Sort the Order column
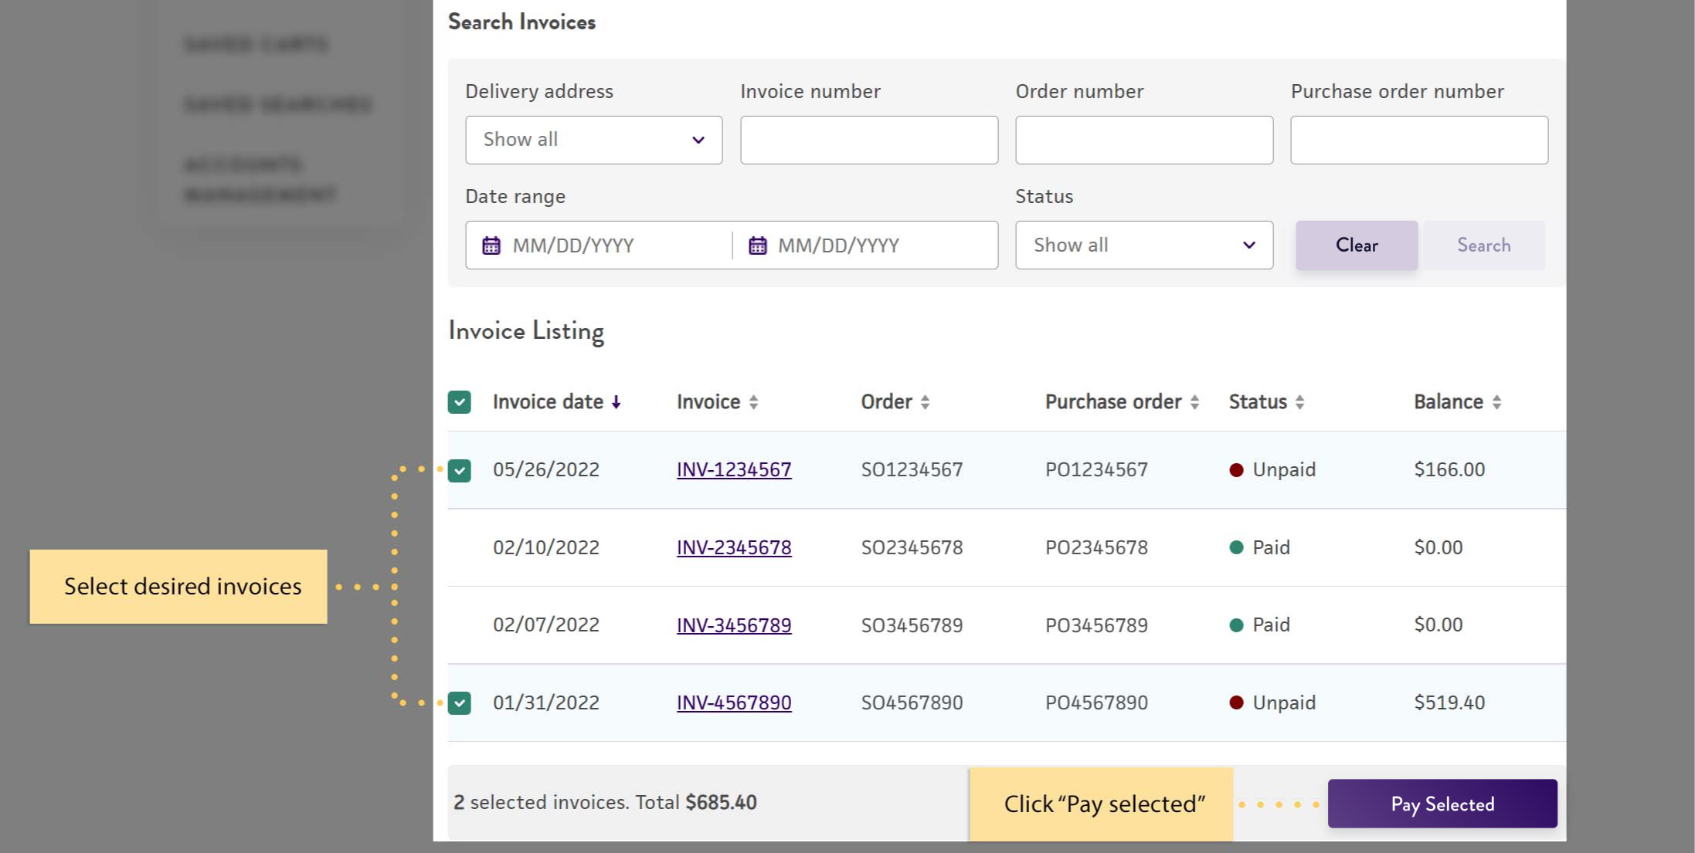 (x=925, y=402)
